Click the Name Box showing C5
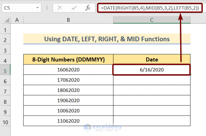This screenshot has width=206, height=136. pos(21,8)
